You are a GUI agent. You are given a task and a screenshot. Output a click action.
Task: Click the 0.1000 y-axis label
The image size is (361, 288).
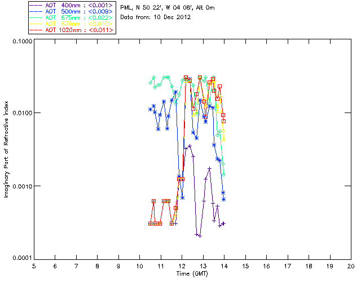[x=23, y=41]
